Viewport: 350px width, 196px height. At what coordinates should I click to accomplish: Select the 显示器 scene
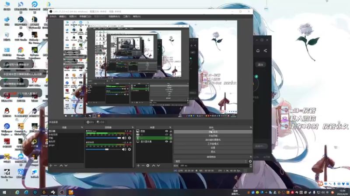point(66,131)
